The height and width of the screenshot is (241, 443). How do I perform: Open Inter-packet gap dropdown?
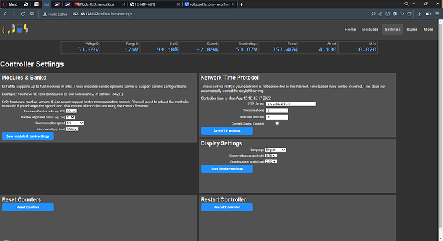pyautogui.click(x=72, y=129)
